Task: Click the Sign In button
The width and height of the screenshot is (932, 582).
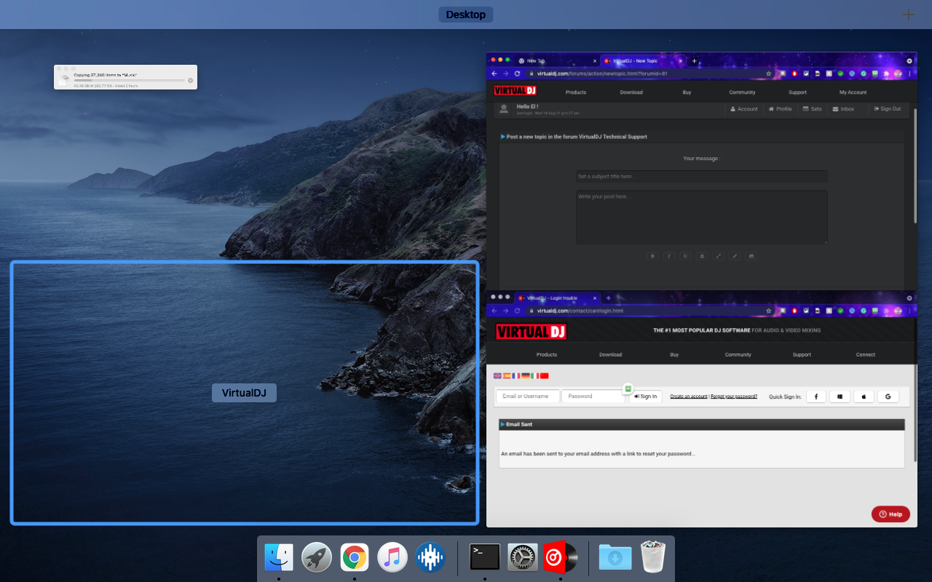Action: (x=645, y=396)
